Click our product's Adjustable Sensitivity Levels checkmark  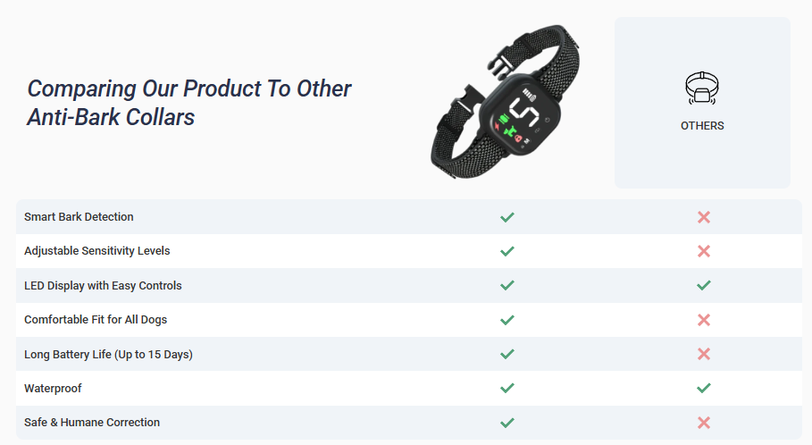pyautogui.click(x=507, y=251)
